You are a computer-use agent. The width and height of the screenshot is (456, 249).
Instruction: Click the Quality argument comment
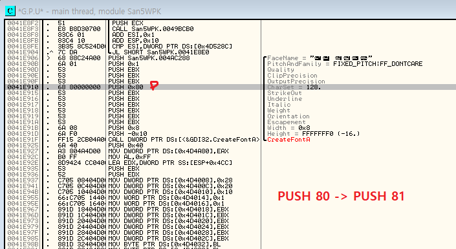pyautogui.click(x=281, y=69)
